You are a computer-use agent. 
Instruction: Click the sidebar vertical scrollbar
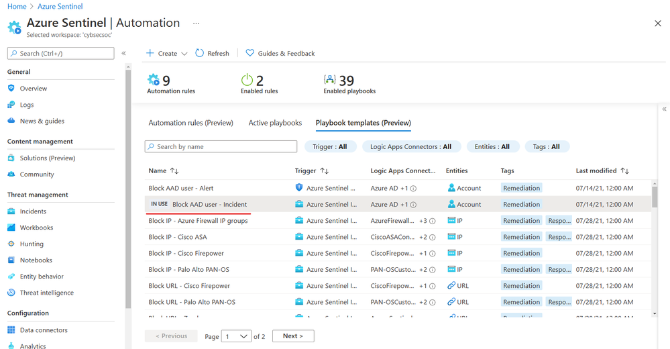click(127, 188)
